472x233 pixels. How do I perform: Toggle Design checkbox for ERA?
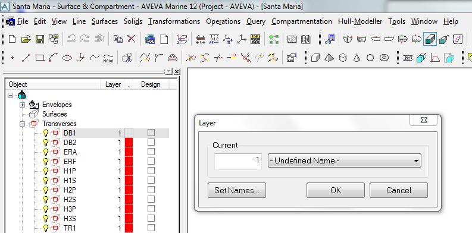pos(151,152)
